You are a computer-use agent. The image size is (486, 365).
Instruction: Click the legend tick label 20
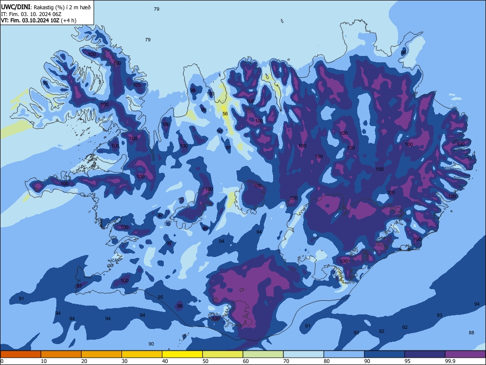pos(84,361)
